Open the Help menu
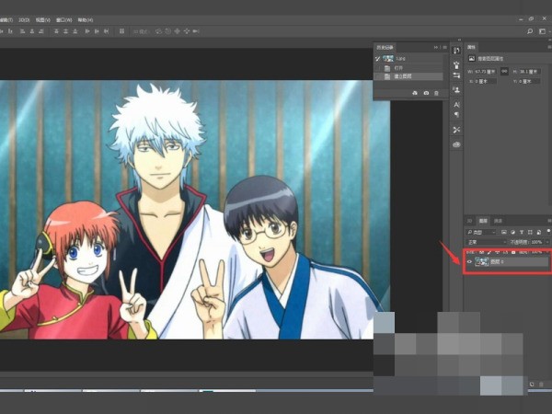 86,18
